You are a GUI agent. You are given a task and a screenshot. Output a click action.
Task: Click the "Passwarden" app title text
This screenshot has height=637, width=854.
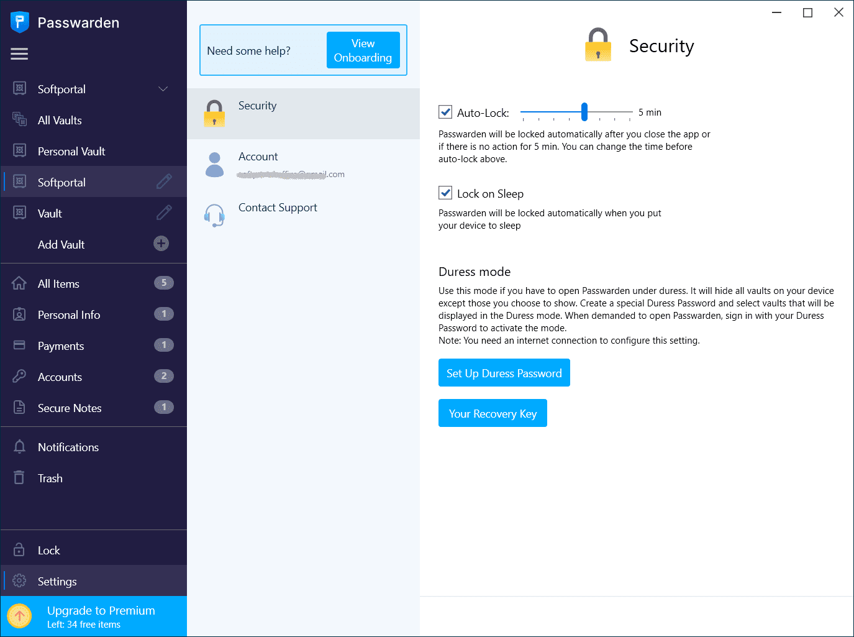tap(78, 23)
